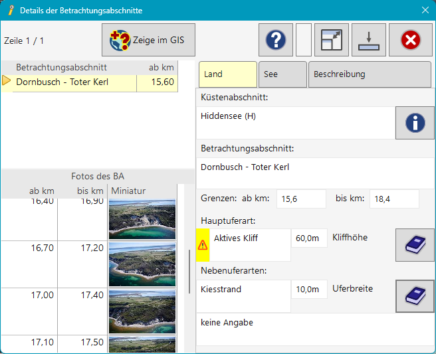Click the Kliffhöhe value field 60,0m
The image size is (436, 354).
pyautogui.click(x=309, y=238)
